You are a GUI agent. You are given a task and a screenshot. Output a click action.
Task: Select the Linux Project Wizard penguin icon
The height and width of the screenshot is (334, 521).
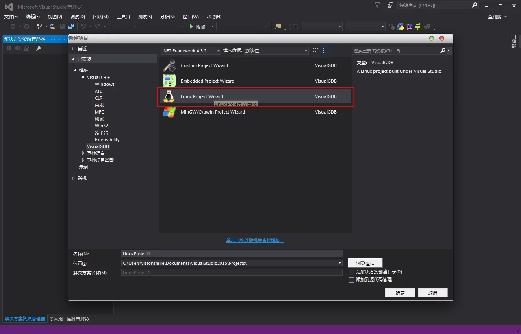click(x=169, y=96)
